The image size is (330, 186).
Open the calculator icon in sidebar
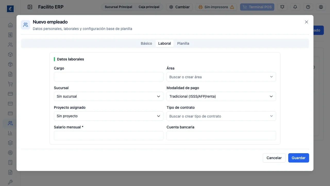[10, 162]
